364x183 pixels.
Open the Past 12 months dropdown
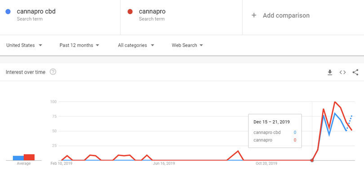click(x=79, y=45)
